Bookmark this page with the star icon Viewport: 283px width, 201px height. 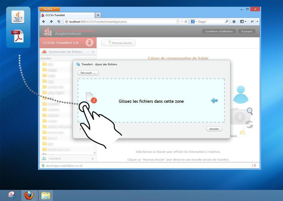coord(178,21)
